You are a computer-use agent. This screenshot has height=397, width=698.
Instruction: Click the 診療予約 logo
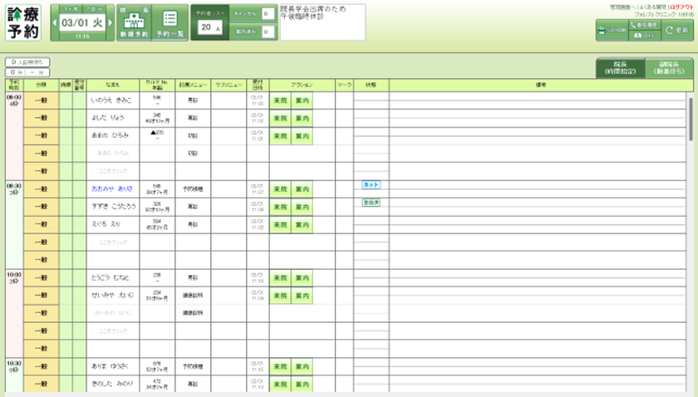pos(23,23)
